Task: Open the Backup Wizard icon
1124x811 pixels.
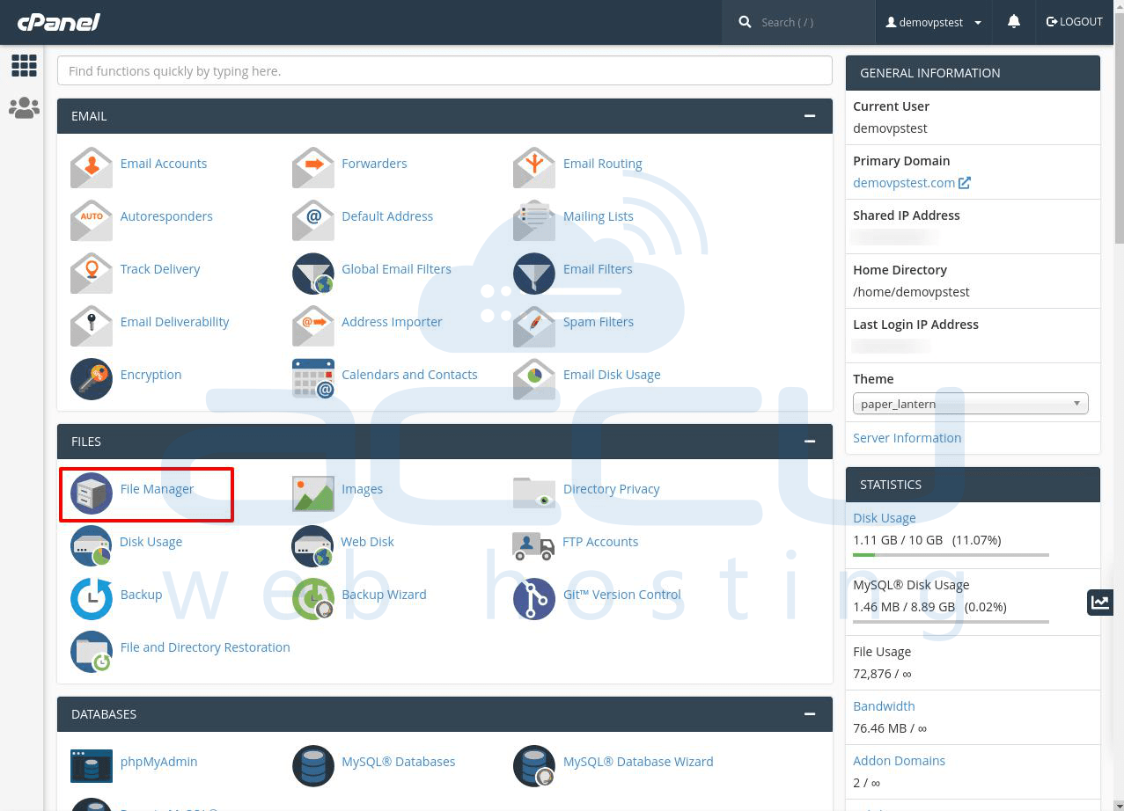Action: (x=313, y=598)
